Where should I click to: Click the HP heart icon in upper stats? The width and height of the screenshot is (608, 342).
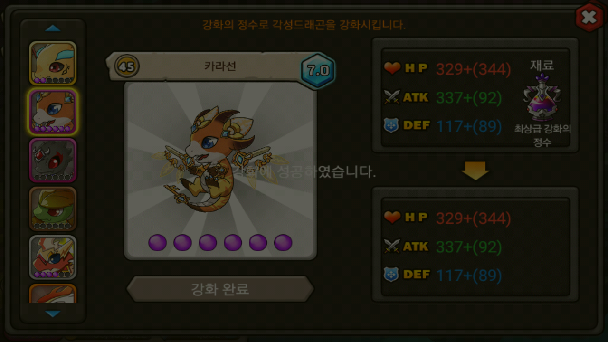coord(392,69)
